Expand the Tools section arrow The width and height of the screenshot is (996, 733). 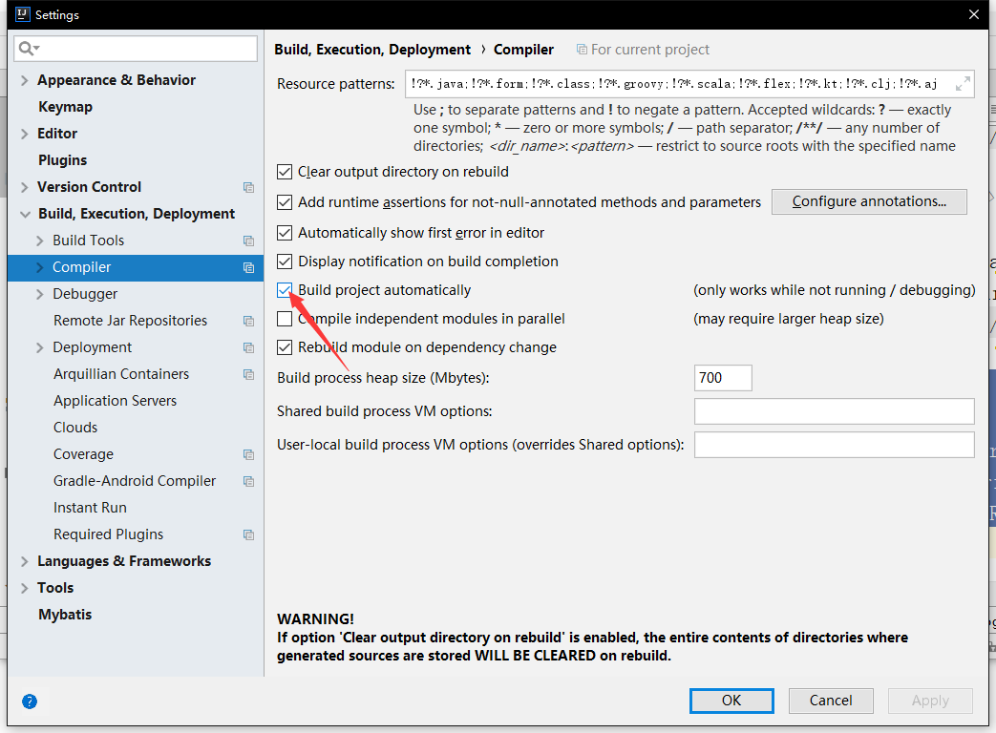(24, 588)
